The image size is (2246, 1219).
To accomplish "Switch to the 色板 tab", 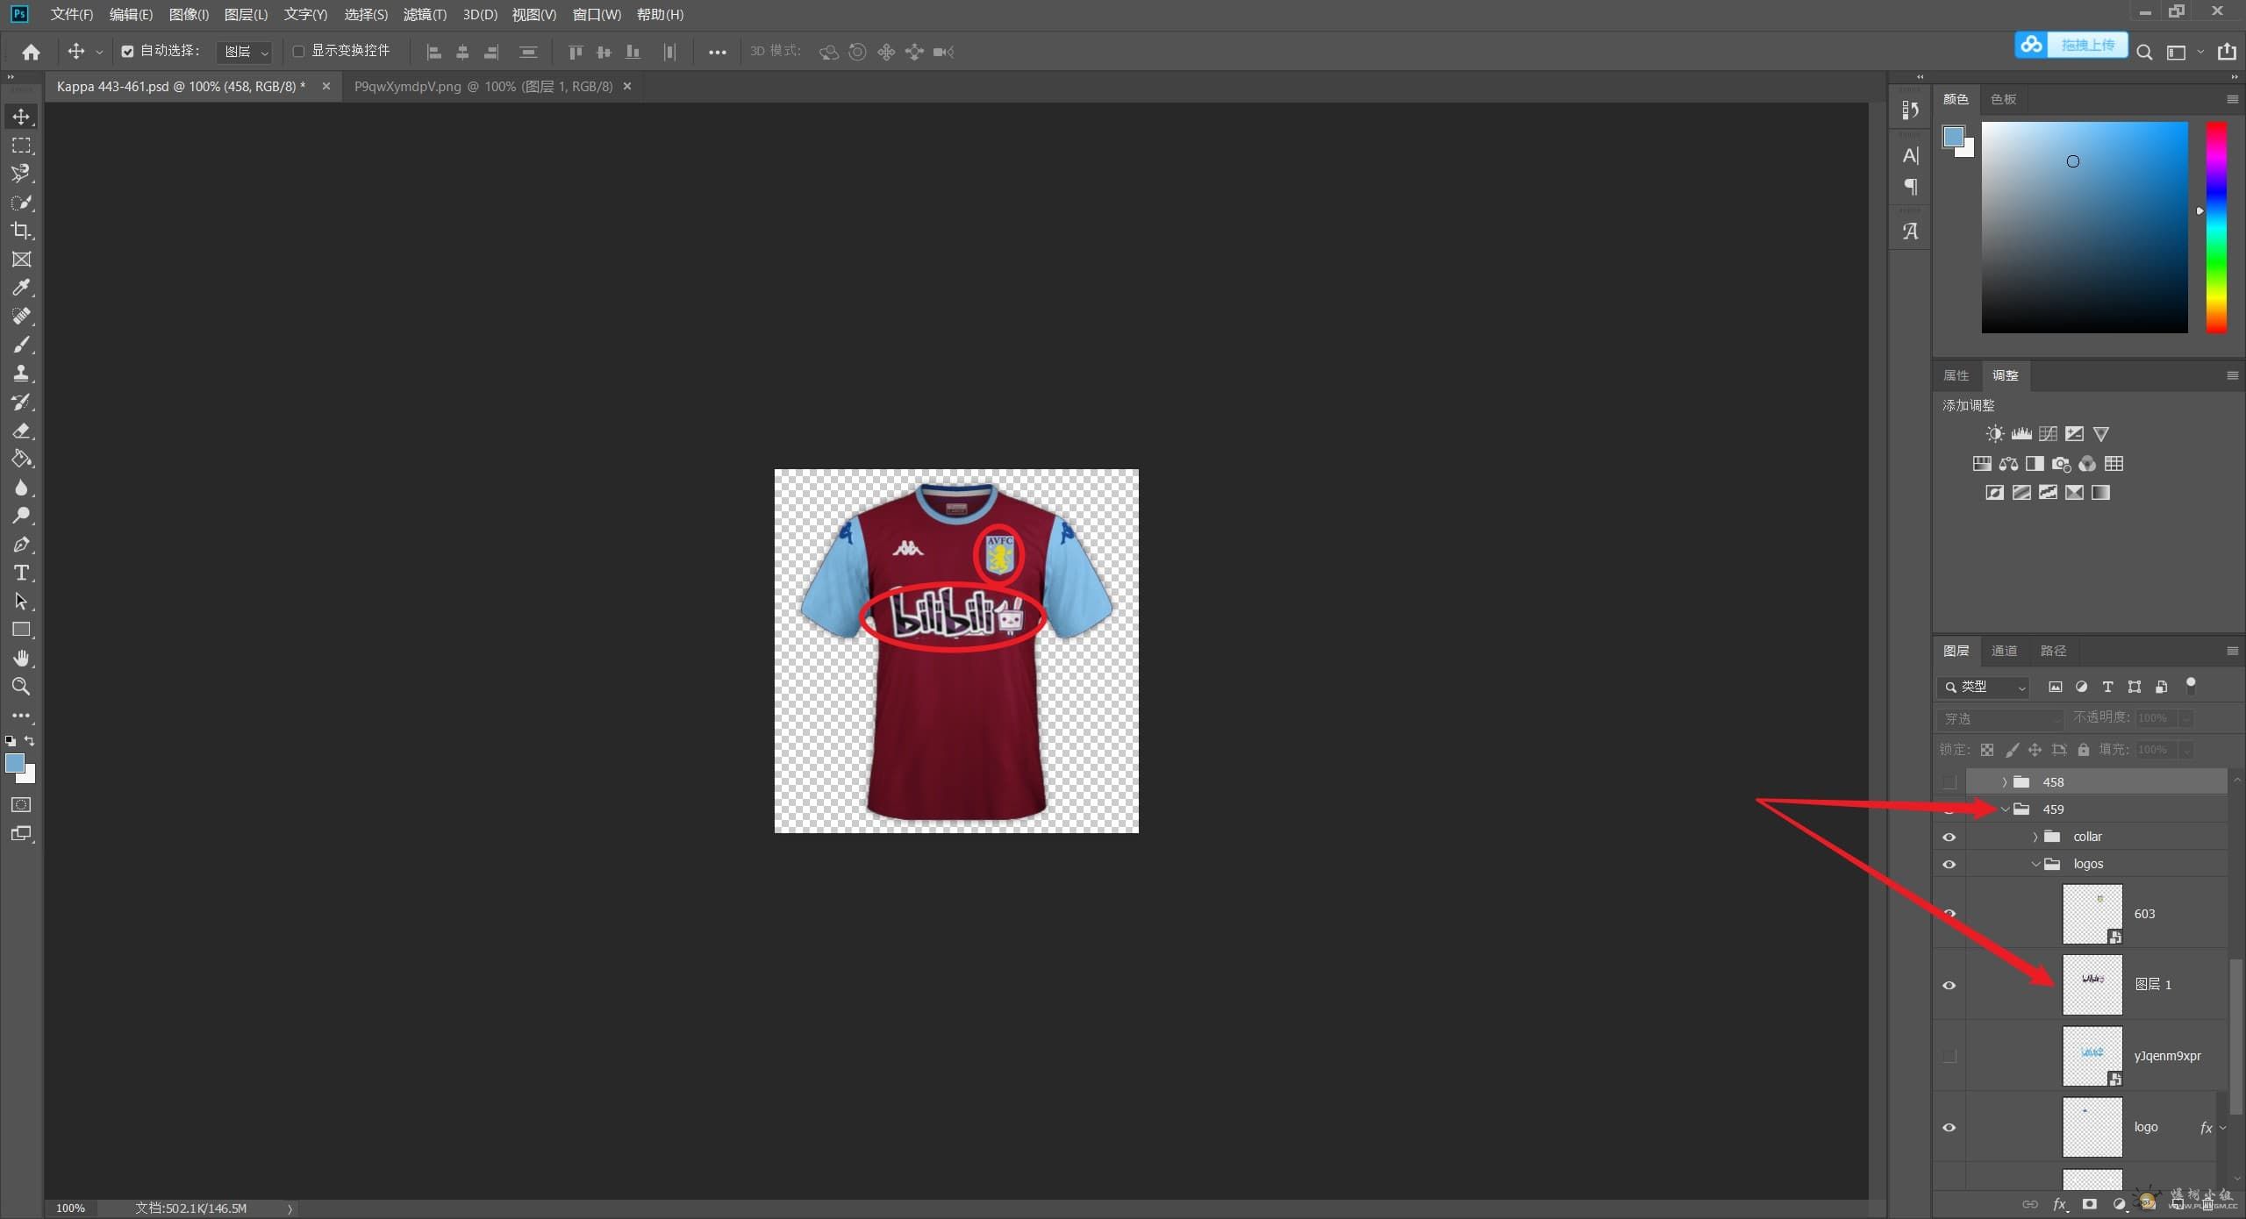I will coord(2003,99).
